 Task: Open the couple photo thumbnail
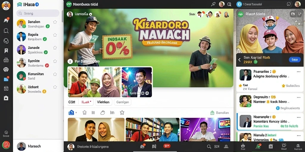[x=96, y=129]
